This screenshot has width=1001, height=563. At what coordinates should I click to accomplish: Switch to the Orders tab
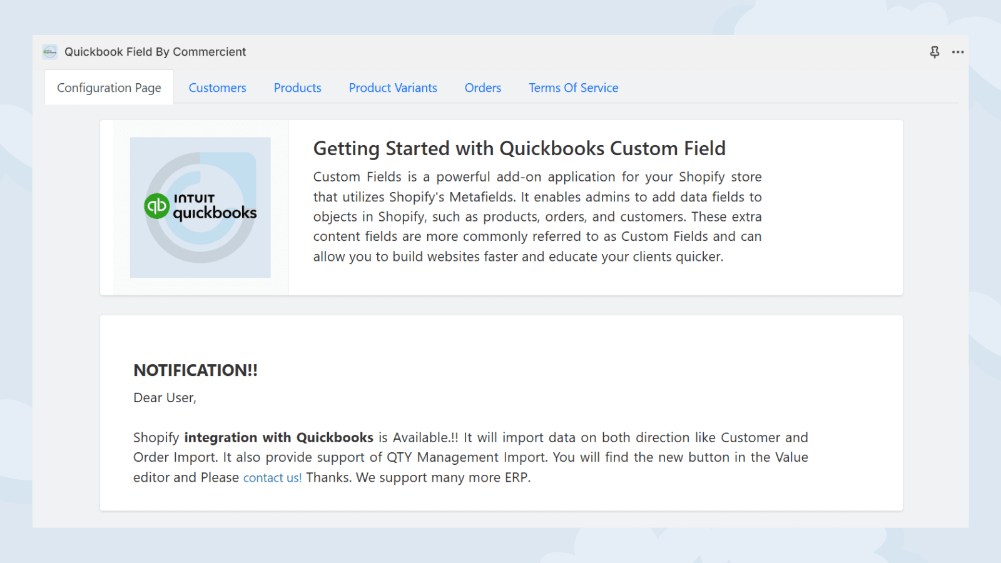pos(482,88)
